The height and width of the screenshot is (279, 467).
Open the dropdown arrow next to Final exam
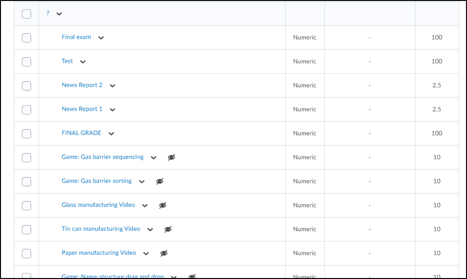coord(101,38)
